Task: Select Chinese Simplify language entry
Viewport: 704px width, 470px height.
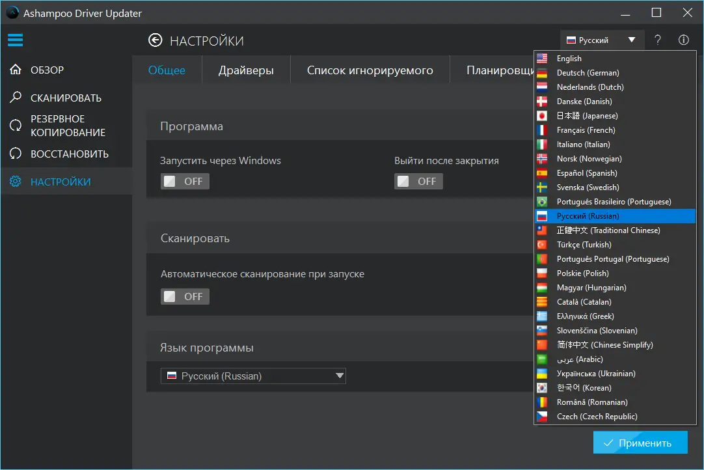Action: (615, 345)
